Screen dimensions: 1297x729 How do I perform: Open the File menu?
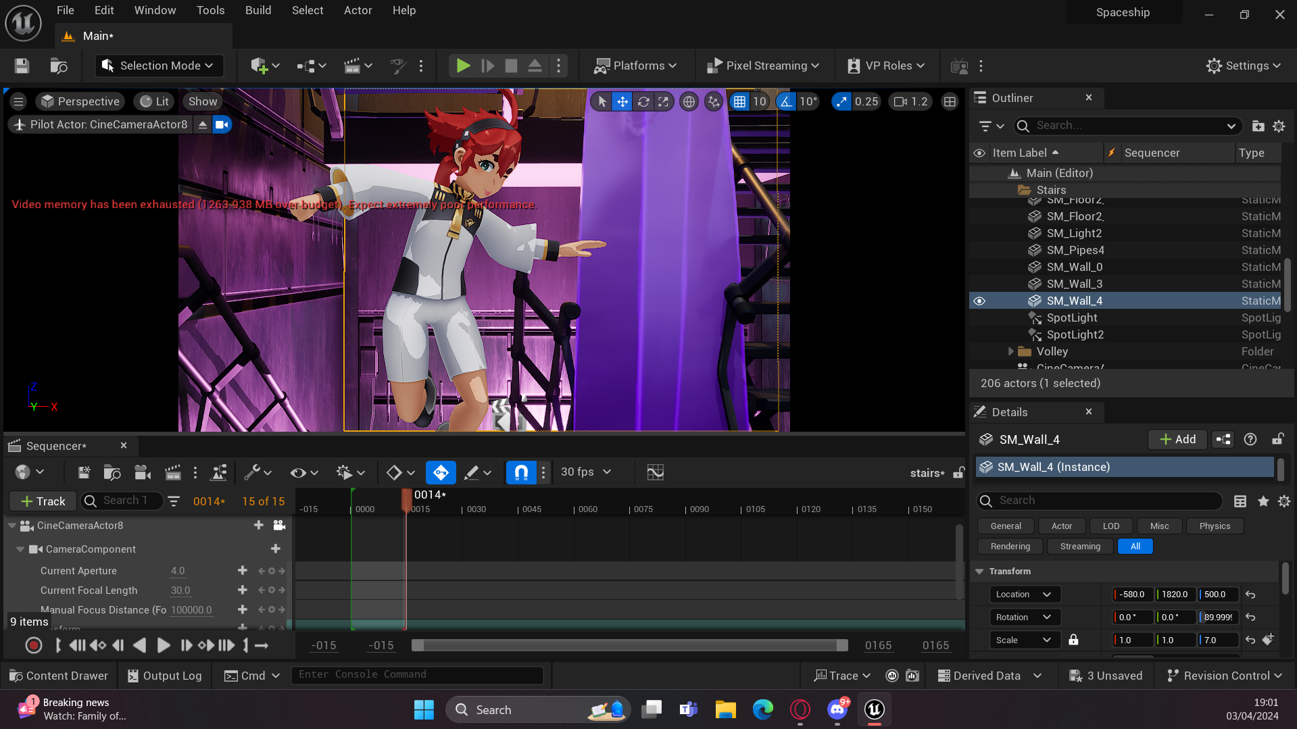(x=66, y=10)
